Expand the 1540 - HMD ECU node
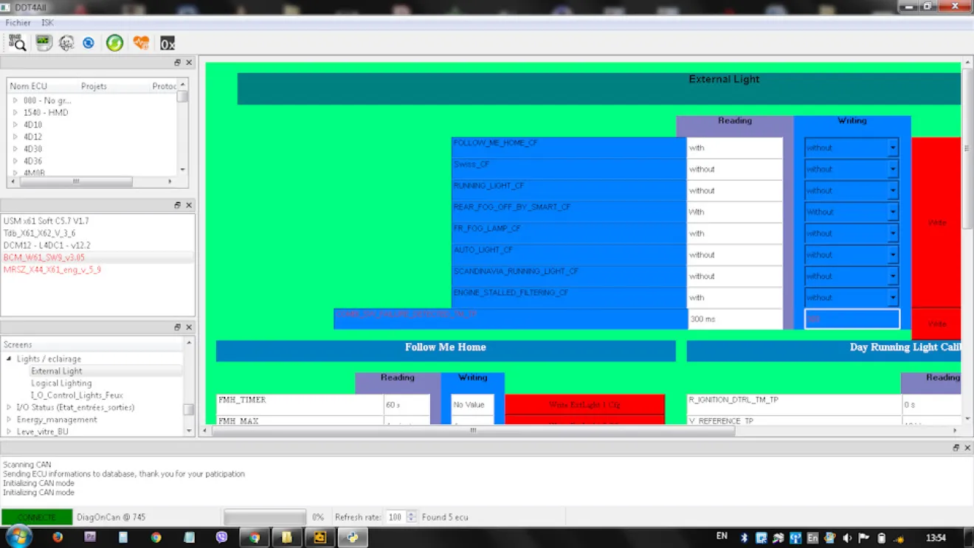This screenshot has width=974, height=548. [15, 112]
